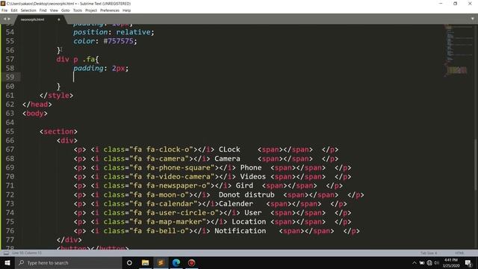The image size is (478, 269).
Task: Open the Goto menu
Action: pyautogui.click(x=65, y=10)
